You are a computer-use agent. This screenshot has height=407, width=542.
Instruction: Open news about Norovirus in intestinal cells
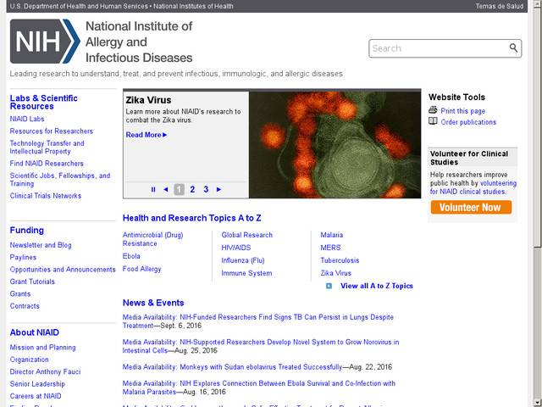[261, 346]
